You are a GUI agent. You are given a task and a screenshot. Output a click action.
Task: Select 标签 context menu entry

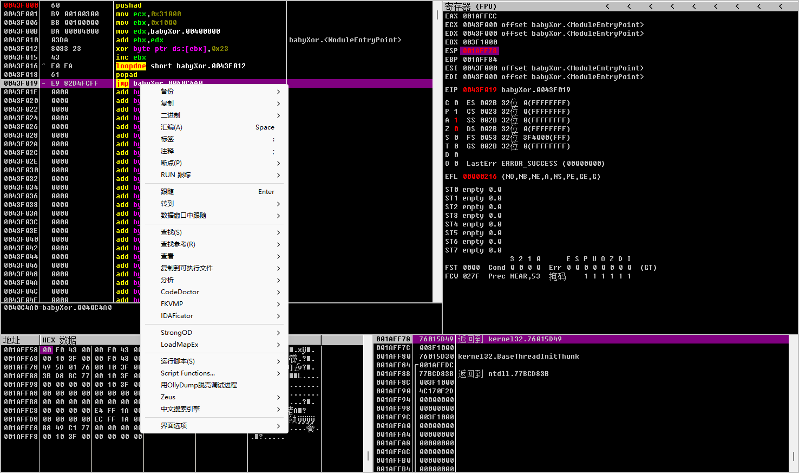(214, 139)
